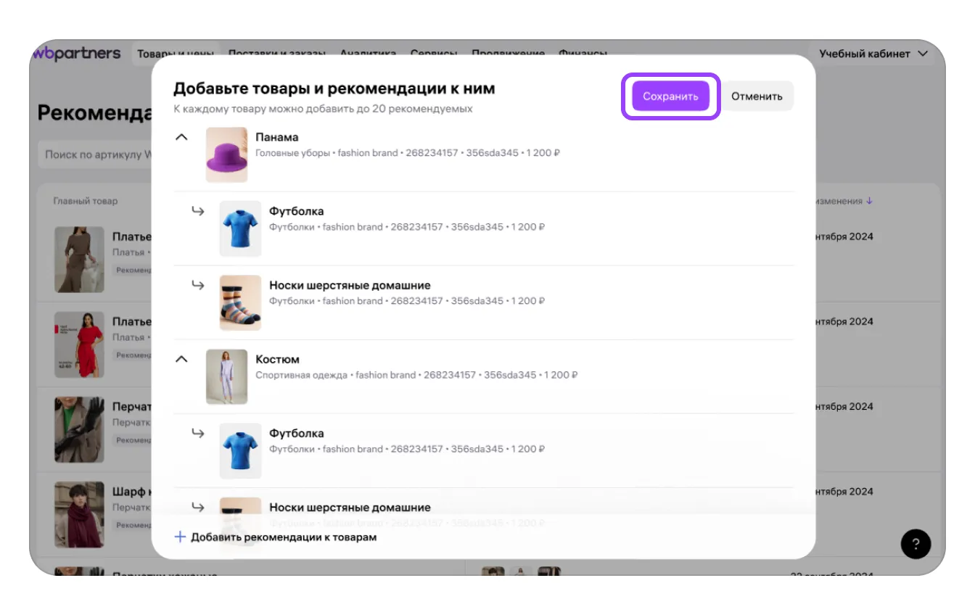
Task: Click the Добавить рекомендации к товарам link
Action: (x=284, y=537)
